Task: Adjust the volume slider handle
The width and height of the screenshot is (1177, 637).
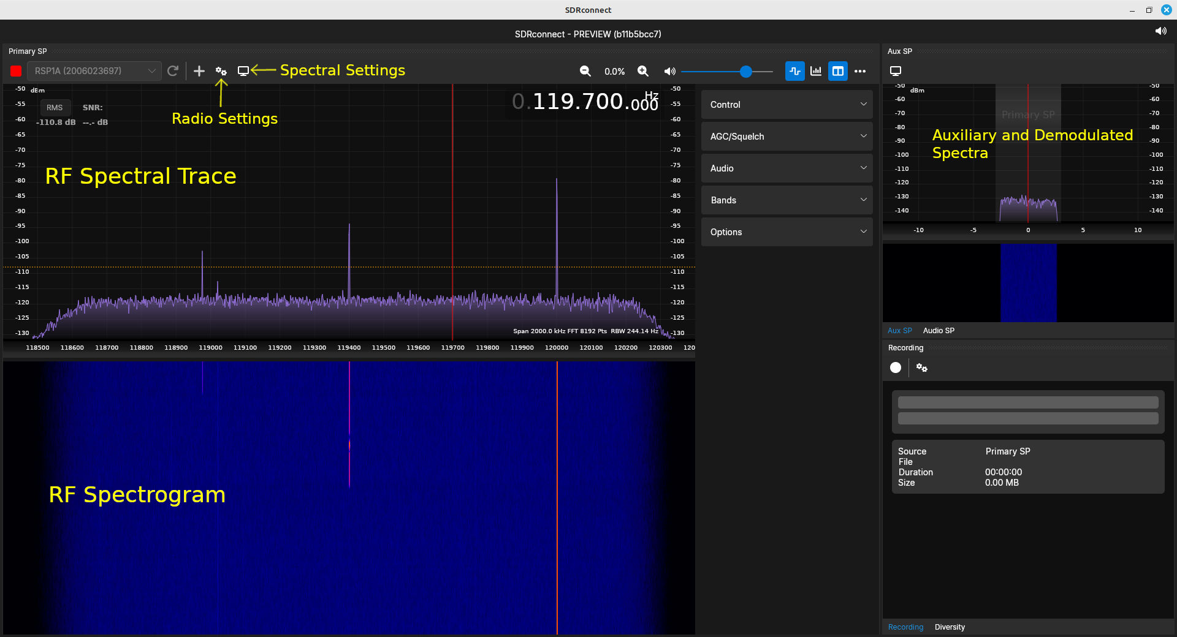Action: point(746,72)
